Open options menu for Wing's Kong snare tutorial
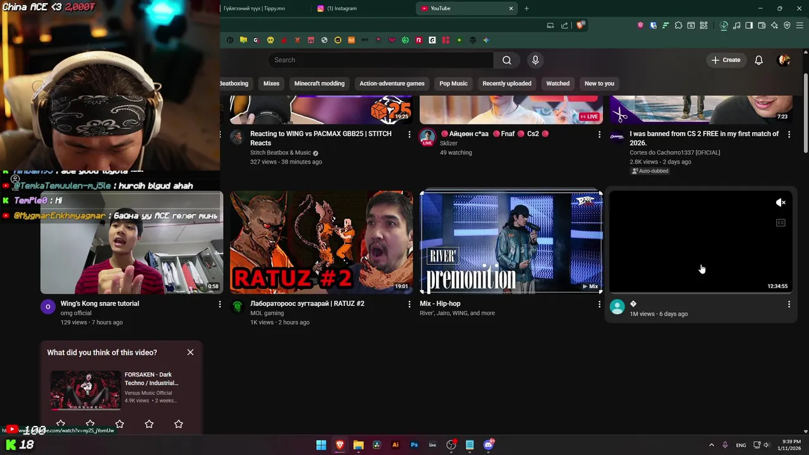 coord(219,304)
